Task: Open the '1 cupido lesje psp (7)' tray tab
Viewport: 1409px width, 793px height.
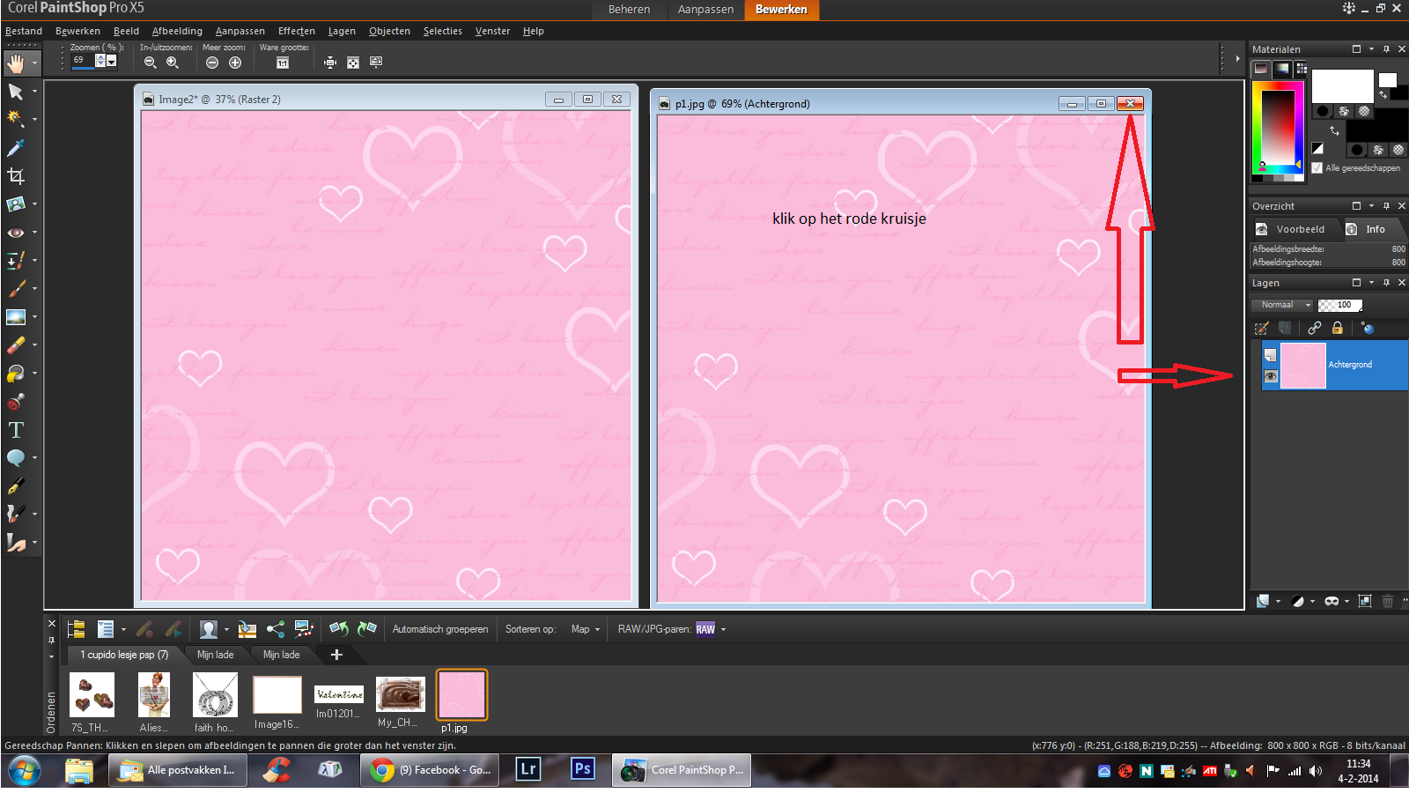Action: pos(124,655)
